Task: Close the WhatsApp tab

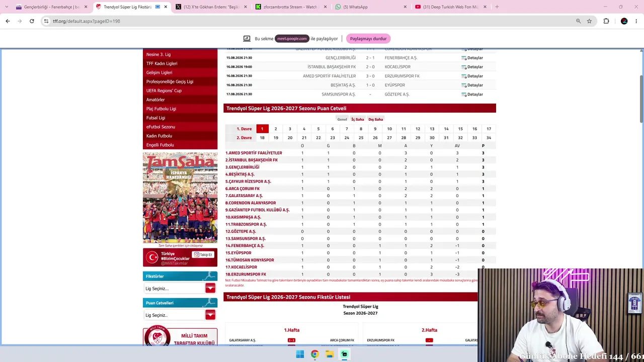Action: coord(405,7)
